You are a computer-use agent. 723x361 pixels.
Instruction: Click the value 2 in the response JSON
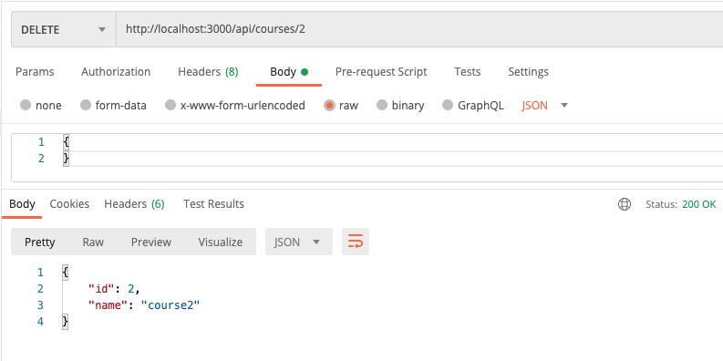131,289
